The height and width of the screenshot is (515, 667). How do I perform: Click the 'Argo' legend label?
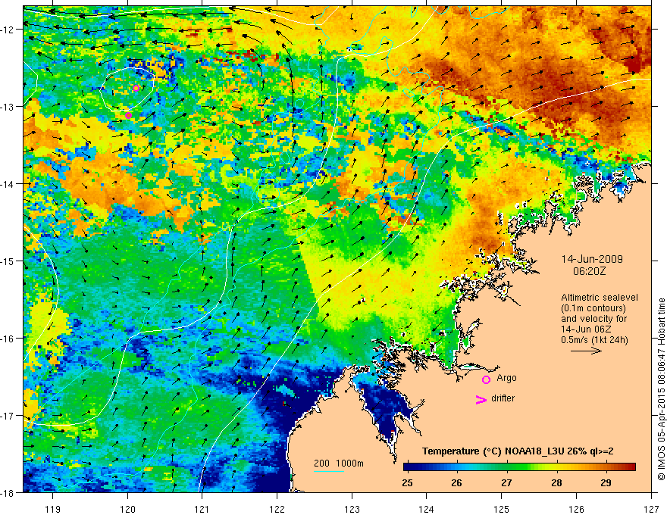(506, 378)
